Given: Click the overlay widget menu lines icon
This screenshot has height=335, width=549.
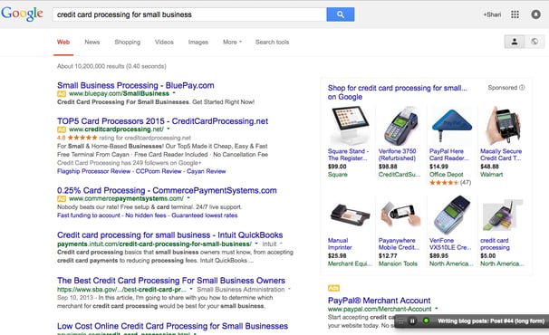Looking at the screenshot, I should (x=401, y=321).
